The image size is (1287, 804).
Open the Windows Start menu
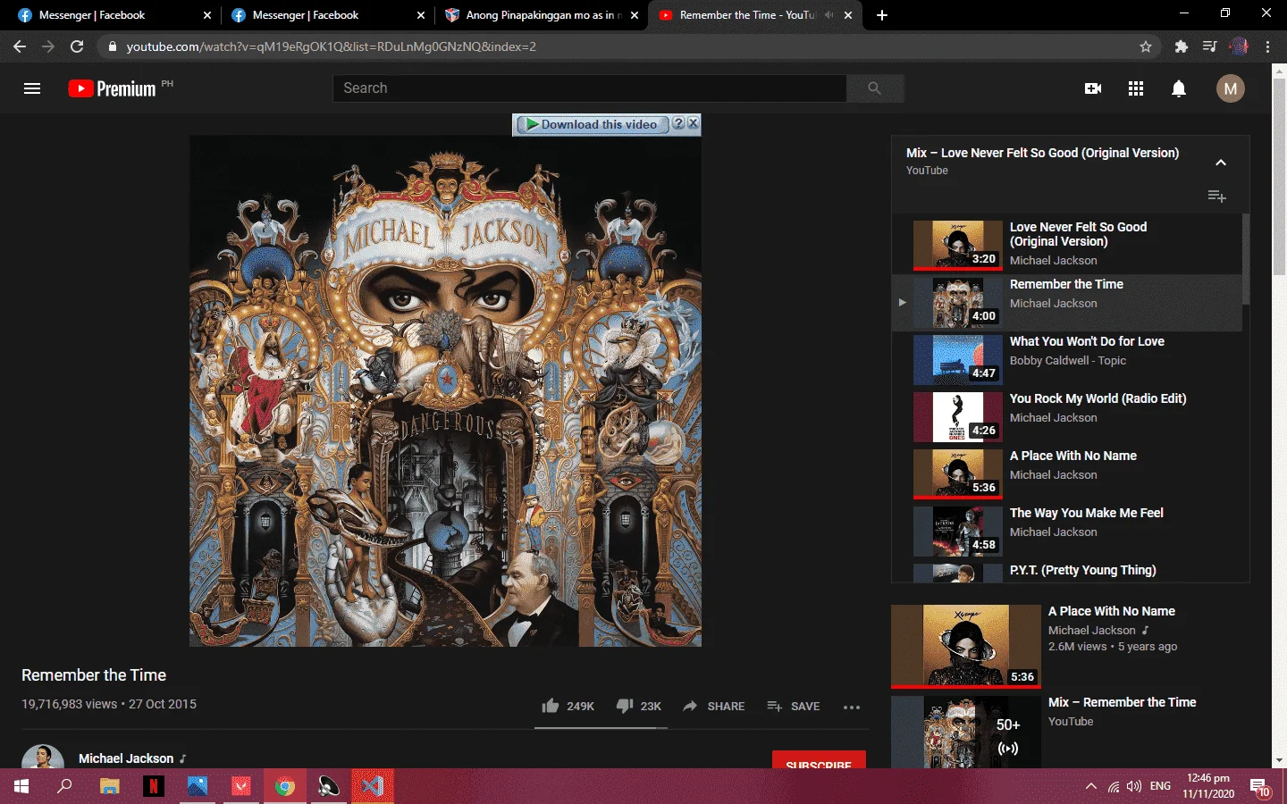tap(21, 786)
